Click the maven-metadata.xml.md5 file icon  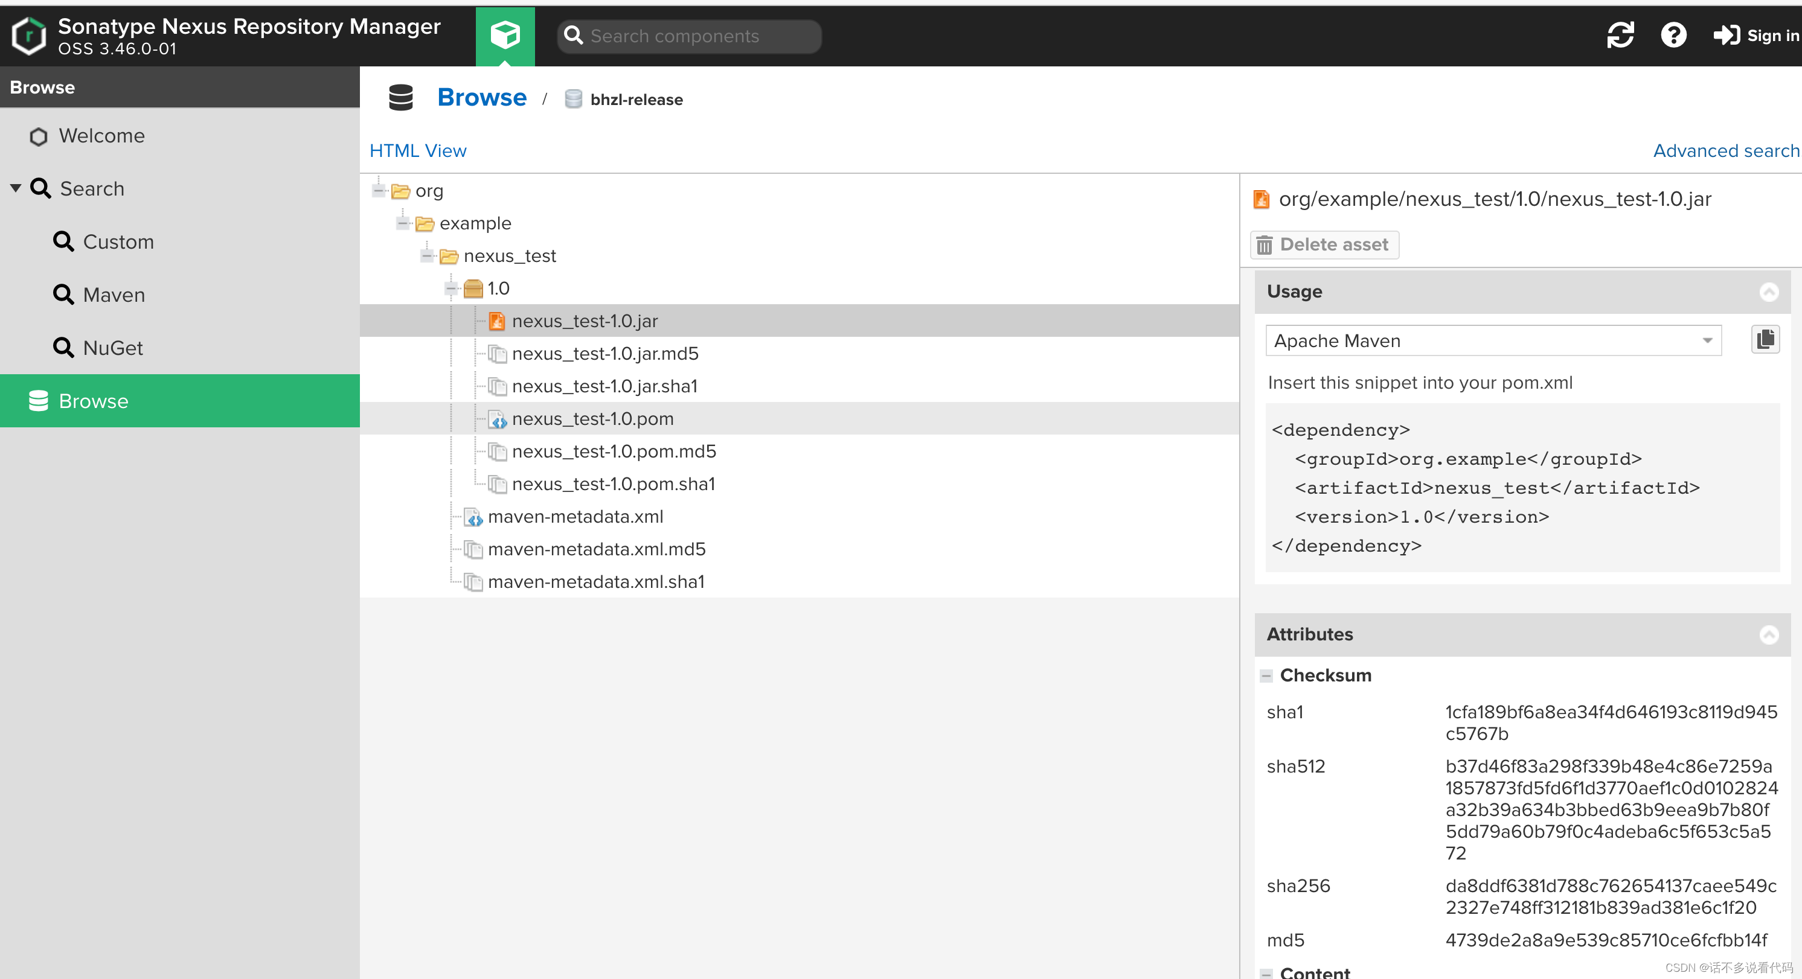click(473, 550)
